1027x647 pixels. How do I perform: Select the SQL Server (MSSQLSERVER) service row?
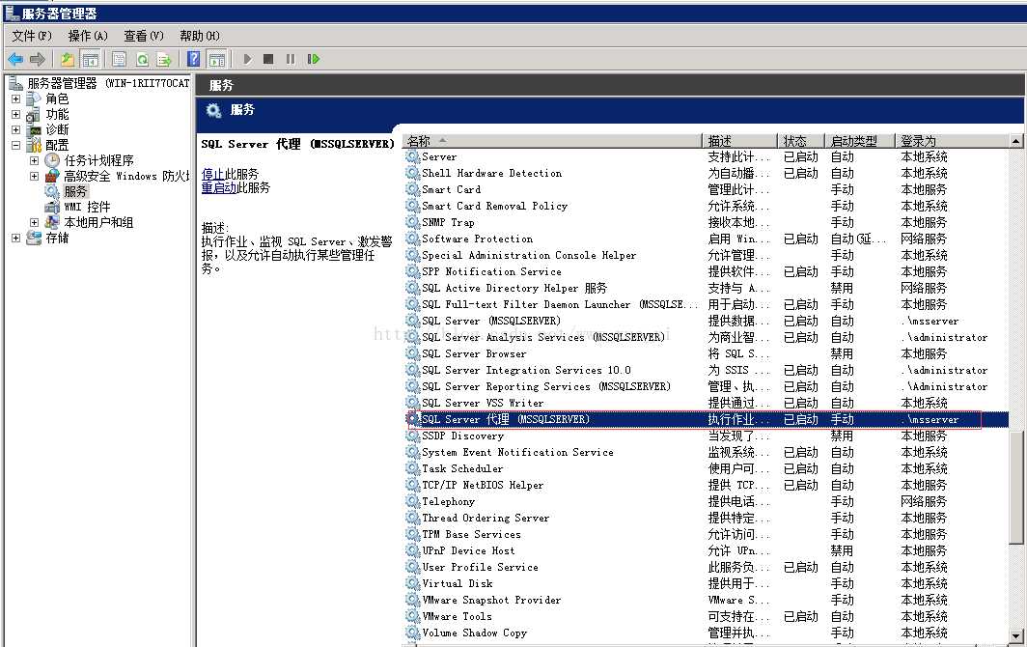pyautogui.click(x=707, y=322)
